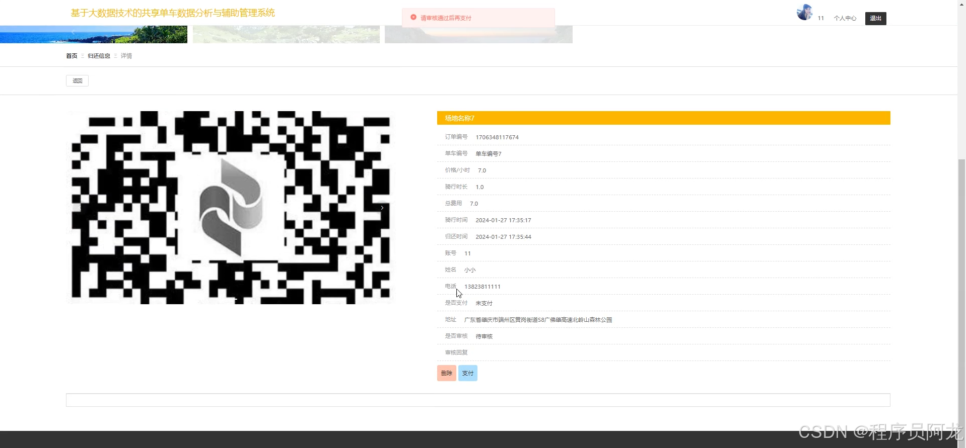The height and width of the screenshot is (448, 966).
Task: Select ride time 2024-01-27 17:35:17
Action: pos(503,220)
